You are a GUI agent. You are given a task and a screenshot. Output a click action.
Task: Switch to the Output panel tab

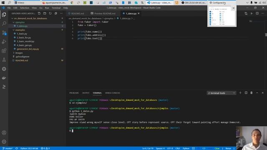tap(86, 93)
